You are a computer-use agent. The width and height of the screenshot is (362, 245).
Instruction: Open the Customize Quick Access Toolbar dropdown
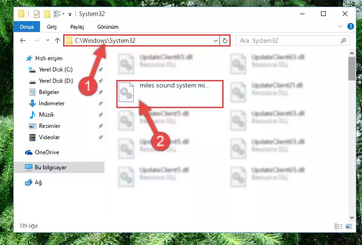tap(70, 15)
